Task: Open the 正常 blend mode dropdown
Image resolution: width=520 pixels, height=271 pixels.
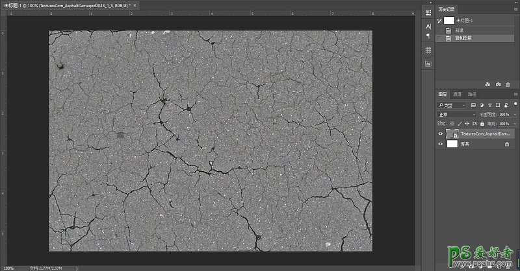Action: coord(456,114)
